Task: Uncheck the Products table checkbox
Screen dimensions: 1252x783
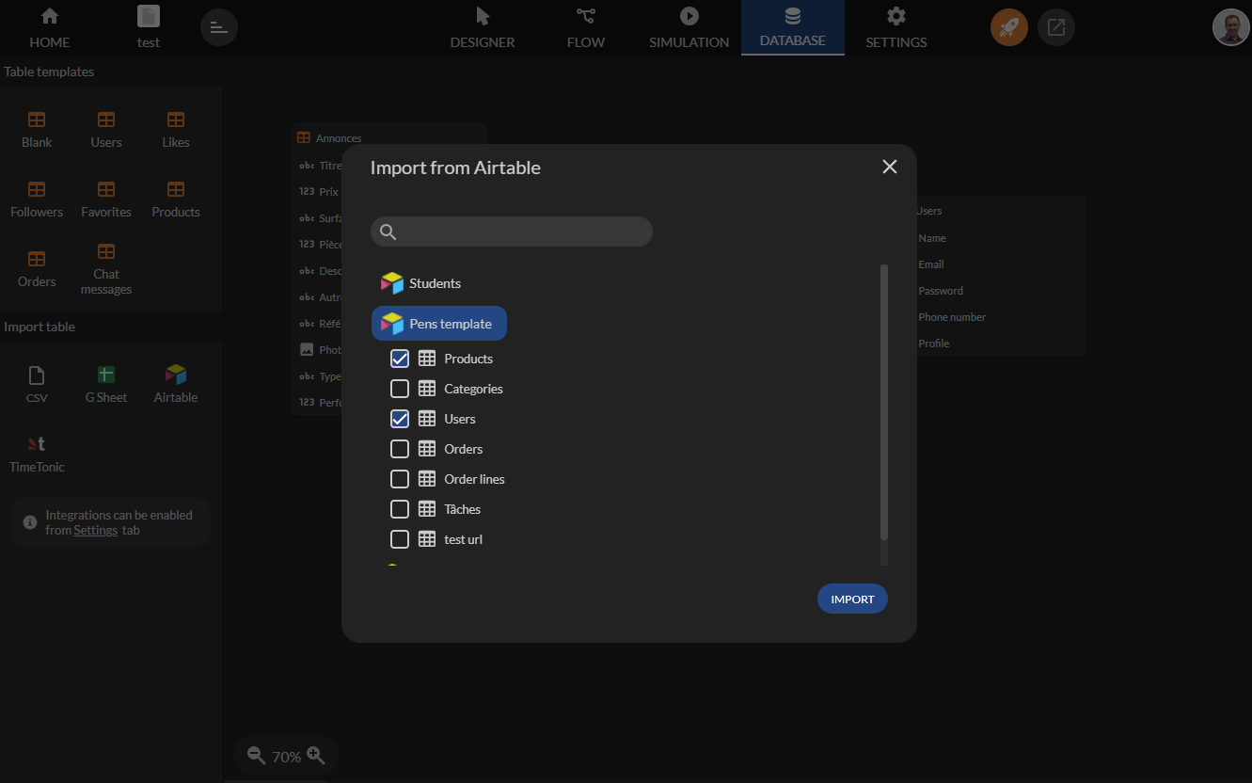Action: pyautogui.click(x=400, y=359)
